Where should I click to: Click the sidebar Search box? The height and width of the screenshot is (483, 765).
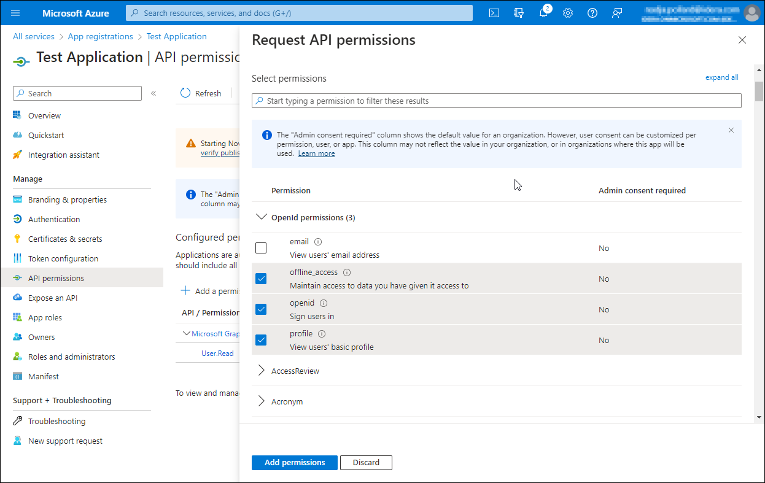click(x=77, y=93)
